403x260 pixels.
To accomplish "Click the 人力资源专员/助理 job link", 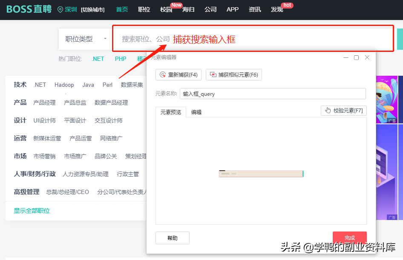I will (x=85, y=174).
